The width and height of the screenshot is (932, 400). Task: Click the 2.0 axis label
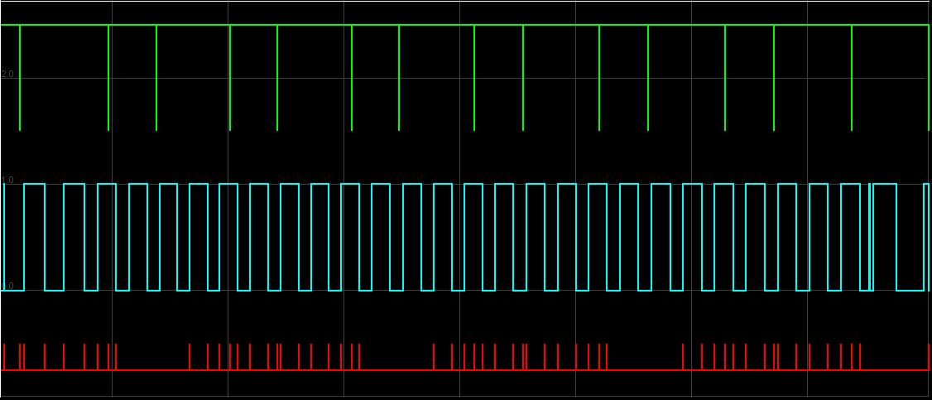click(x=7, y=74)
